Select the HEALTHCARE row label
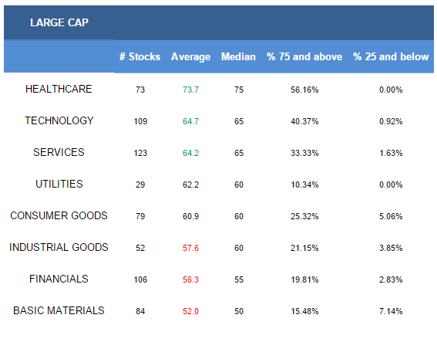Screen dimensions: 437x342 coord(59,89)
